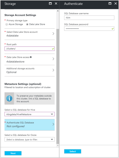Viewport: 119px width, 158px height.
Task: Click Optional under Additional storage accounts
Action: coord(12,72)
